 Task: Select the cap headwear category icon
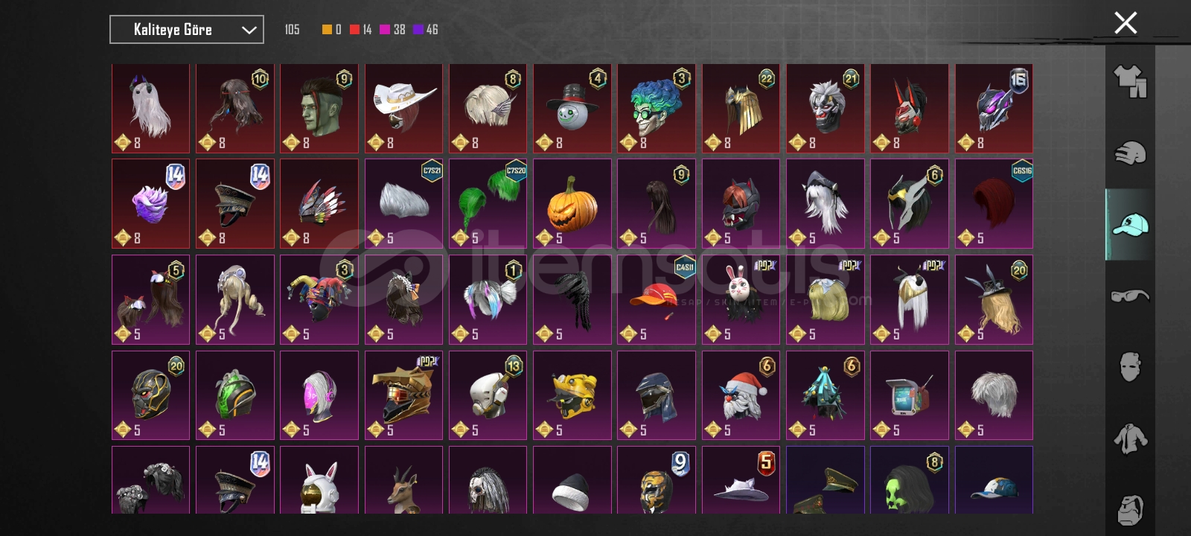pyautogui.click(x=1130, y=224)
